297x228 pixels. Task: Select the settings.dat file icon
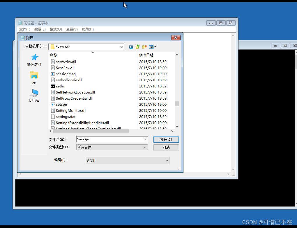pyautogui.click(x=53, y=116)
